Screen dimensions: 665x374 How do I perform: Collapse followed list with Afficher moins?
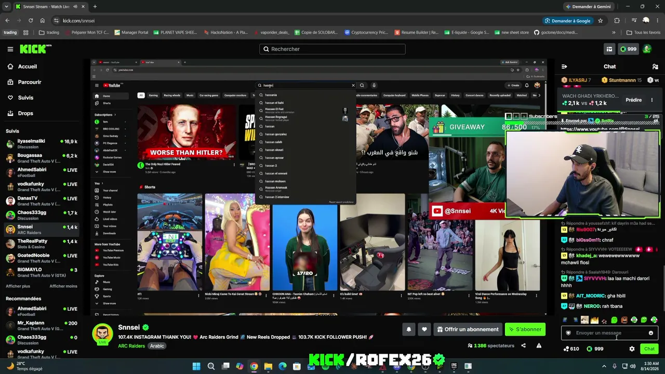tap(63, 286)
